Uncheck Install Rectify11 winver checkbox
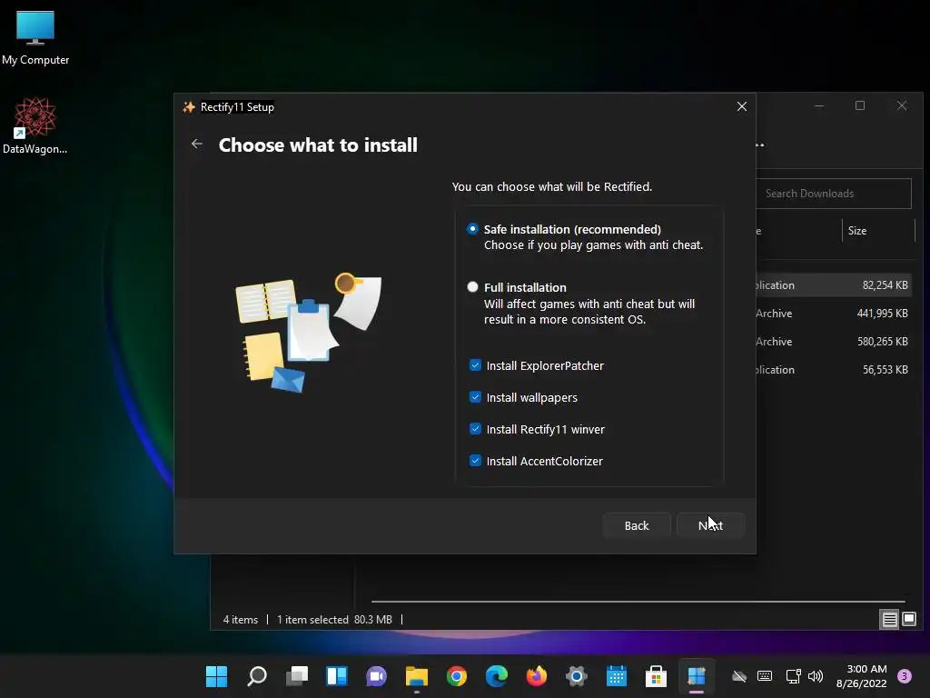This screenshot has width=930, height=698. (x=475, y=429)
